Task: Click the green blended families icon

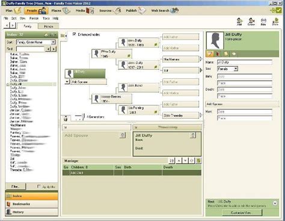Action: tap(198, 161)
